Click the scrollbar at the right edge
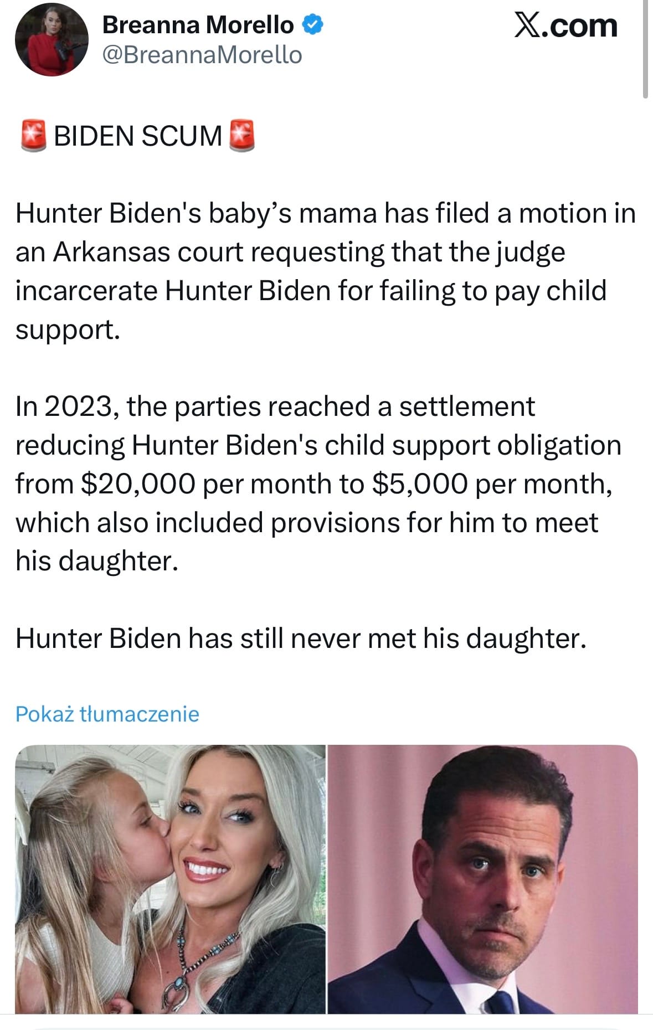Screen dimensions: 653x1030 pos(645,50)
